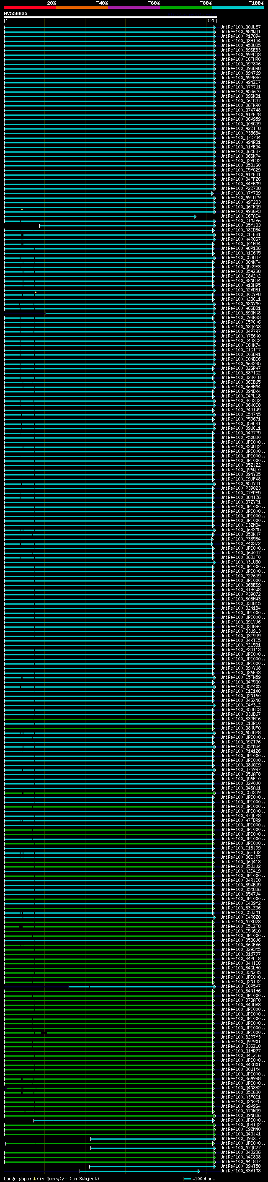Image resolution: width=268 pixels, height=1182 pixels.
Task: Click the query label AV550835
Action: coord(15,13)
